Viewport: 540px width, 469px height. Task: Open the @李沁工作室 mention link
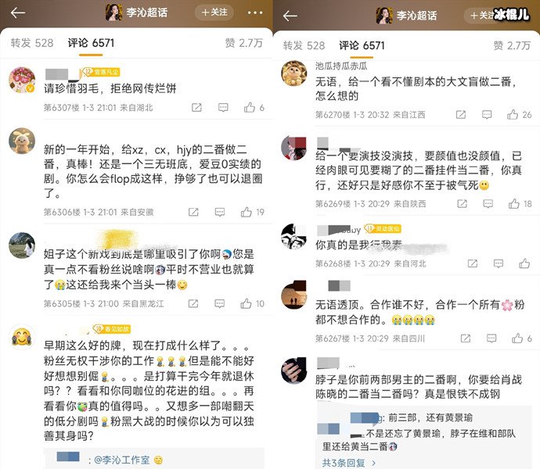point(122,460)
